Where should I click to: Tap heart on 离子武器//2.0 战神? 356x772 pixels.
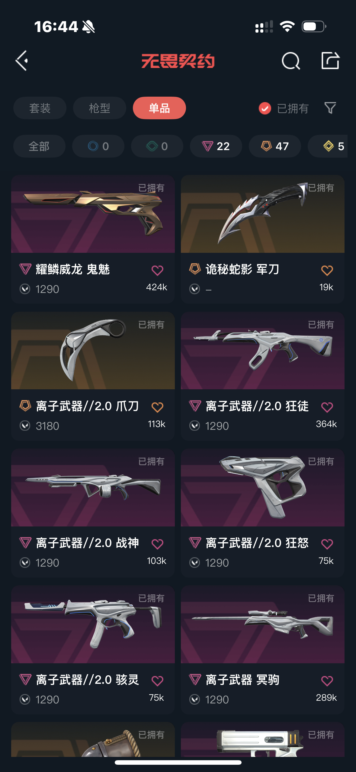click(157, 544)
